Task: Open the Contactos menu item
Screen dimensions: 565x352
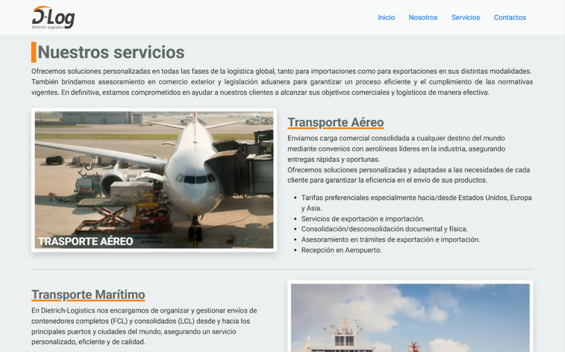Action: pyautogui.click(x=510, y=17)
